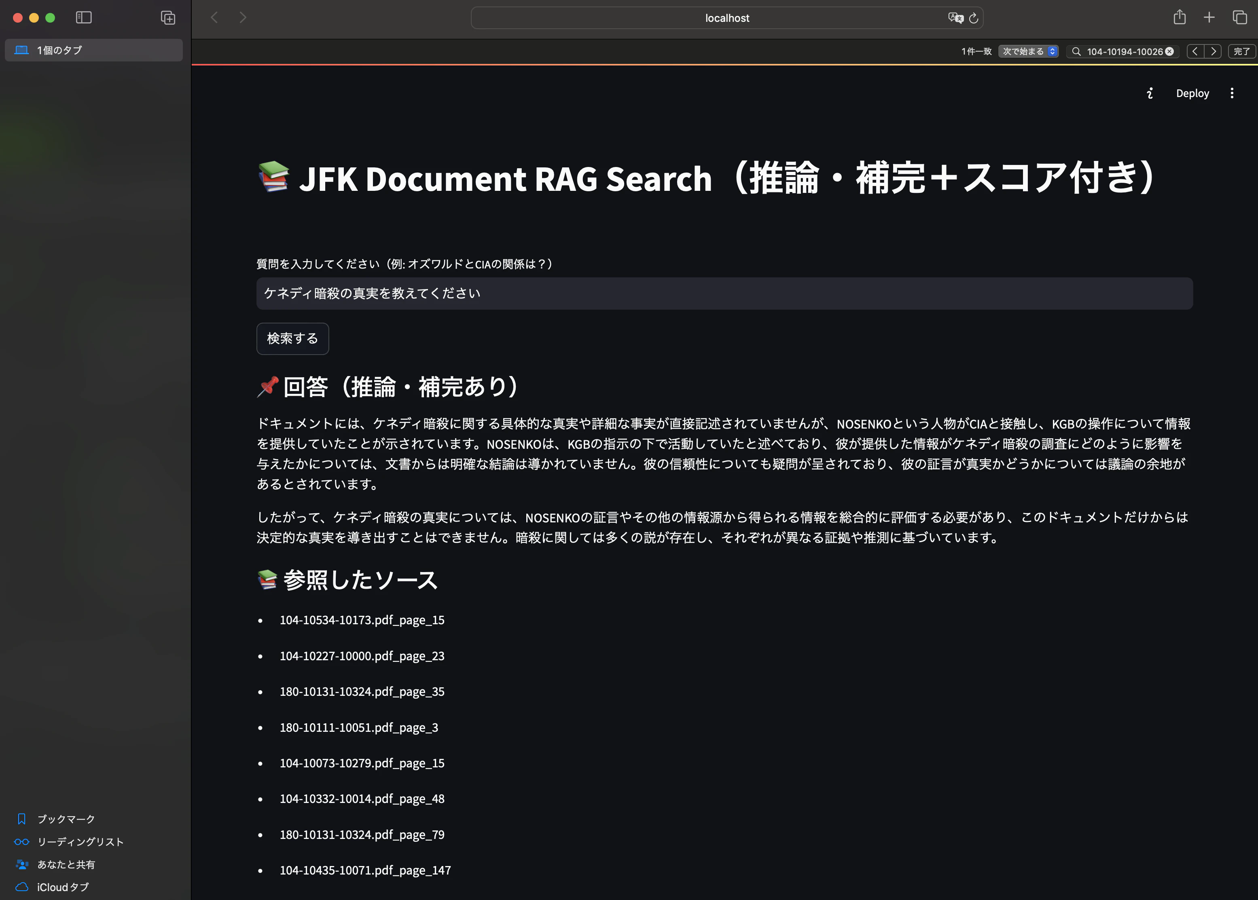Screen dimensions: 1258x900
Task: Click the people icon beside あなたと共有
Action: [x=21, y=864]
